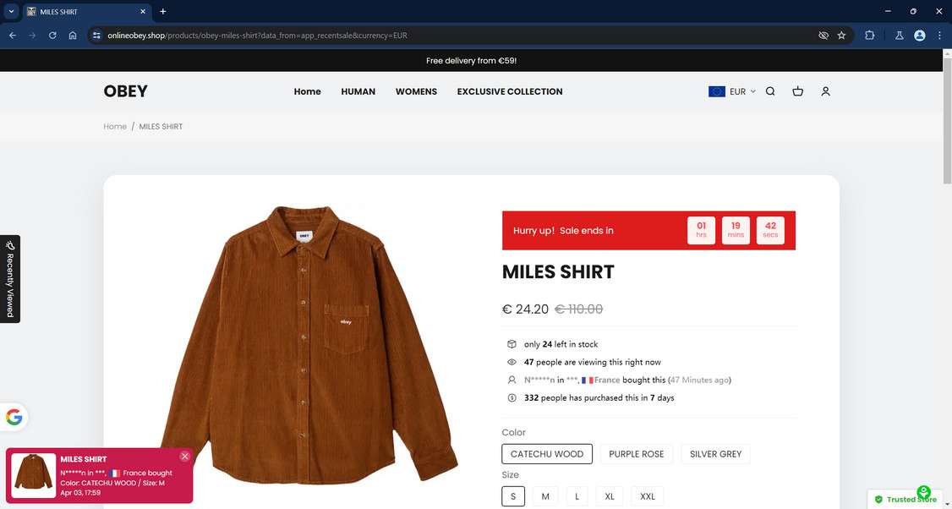Open the Recently Viewed side tab
Image resolution: width=952 pixels, height=509 pixels.
9,279
